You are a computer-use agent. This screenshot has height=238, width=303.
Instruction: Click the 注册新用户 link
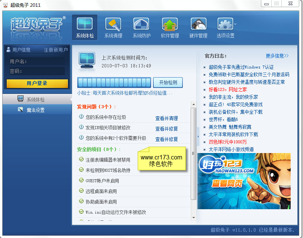point(56,50)
